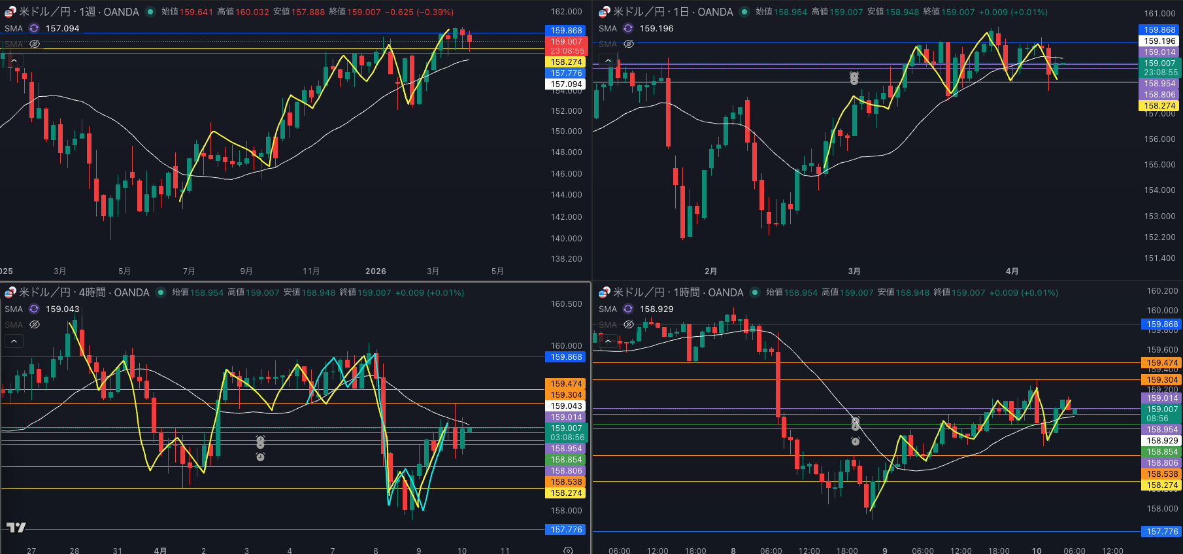Select the 米ドル/円 1日 OANDA chart title
Viewport: 1183px width, 554px height.
coord(673,12)
